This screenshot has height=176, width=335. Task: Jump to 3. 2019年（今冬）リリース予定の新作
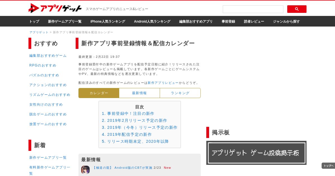tap(140, 127)
